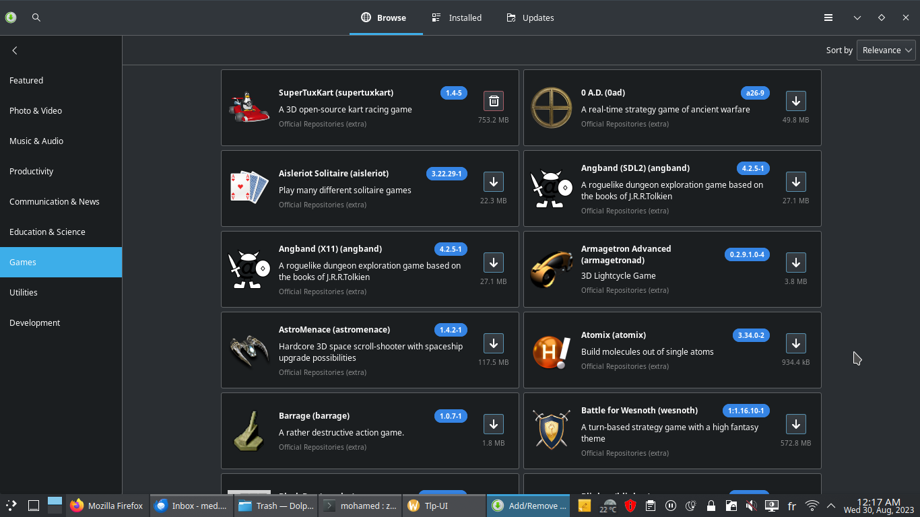920x517 pixels.
Task: Switch to mohamed terminal in taskbar
Action: [x=360, y=506]
